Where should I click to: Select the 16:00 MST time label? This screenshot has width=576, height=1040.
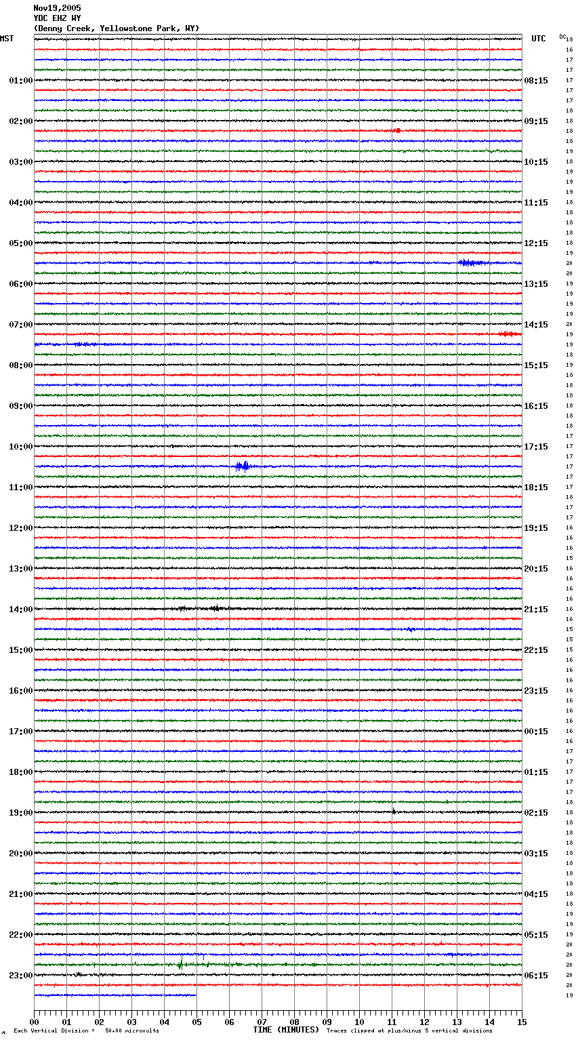coord(20,691)
